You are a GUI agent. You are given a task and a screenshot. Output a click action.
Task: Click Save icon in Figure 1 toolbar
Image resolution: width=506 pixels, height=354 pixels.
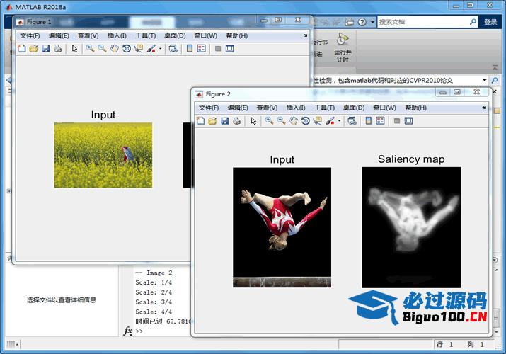46,49
